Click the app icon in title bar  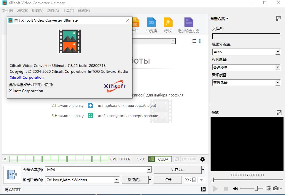coord(4,3)
